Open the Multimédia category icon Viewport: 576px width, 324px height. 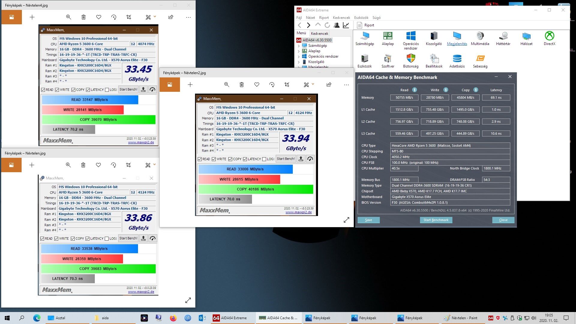[480, 38]
